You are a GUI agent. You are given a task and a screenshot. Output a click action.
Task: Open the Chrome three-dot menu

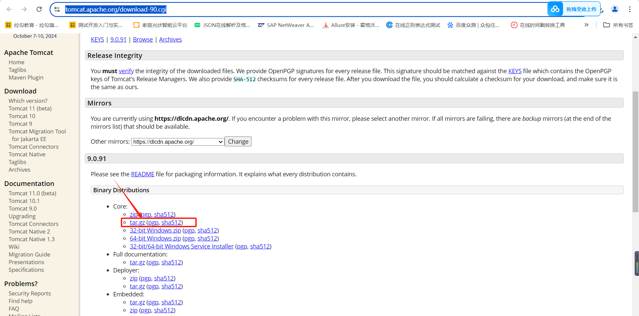coord(630,9)
